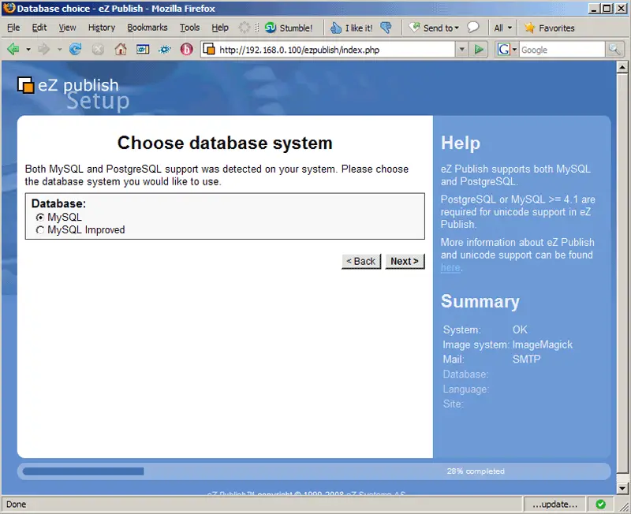
Task: Go back using the green back arrow
Action: [x=13, y=50]
